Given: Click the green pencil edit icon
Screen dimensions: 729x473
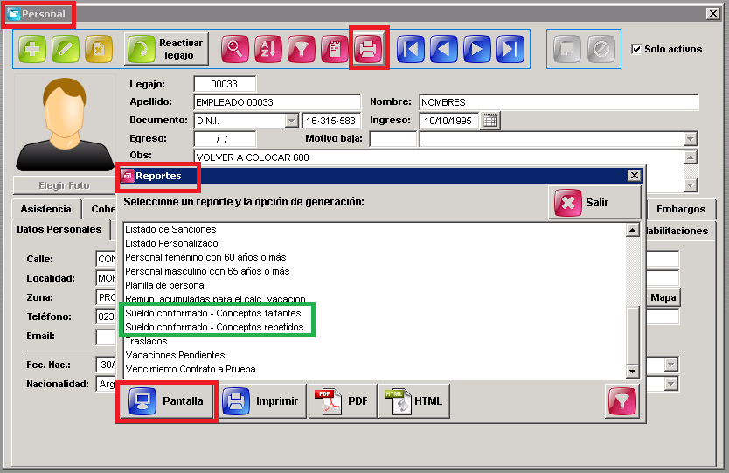Looking at the screenshot, I should (65, 49).
